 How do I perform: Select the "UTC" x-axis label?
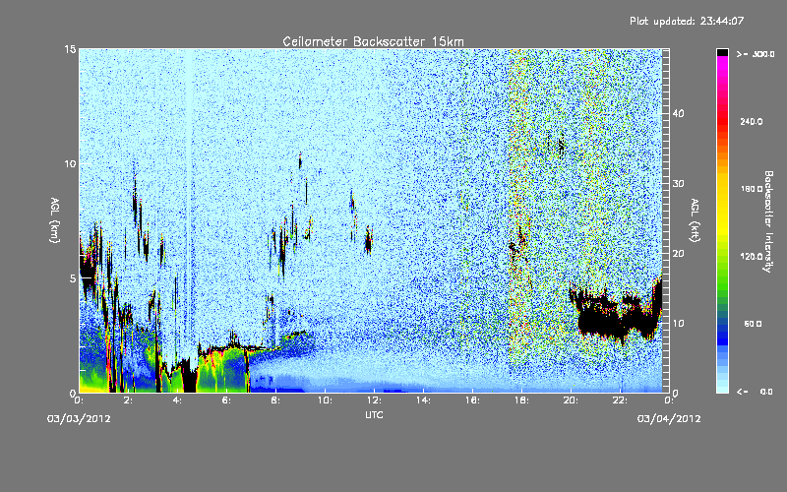coord(374,414)
